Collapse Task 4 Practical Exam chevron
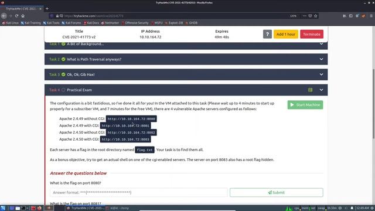Image resolution: width=375 pixels, height=211 pixels. tap(321, 90)
